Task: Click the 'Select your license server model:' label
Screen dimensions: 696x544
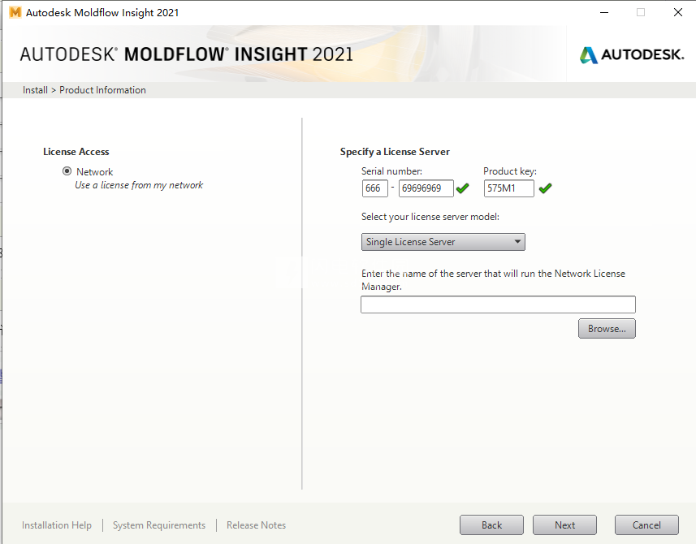Action: pyautogui.click(x=430, y=217)
